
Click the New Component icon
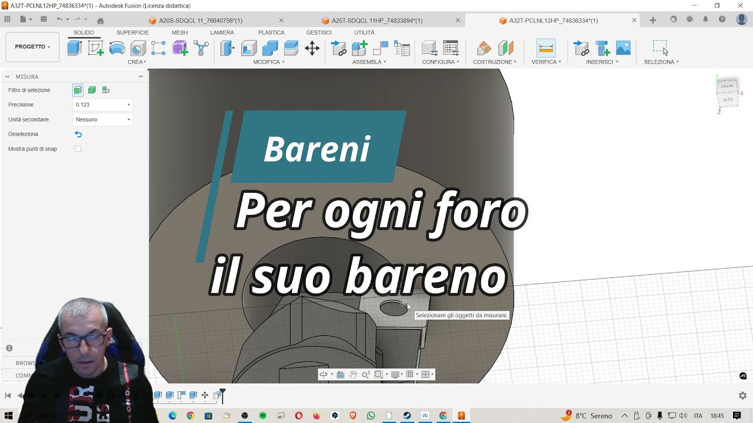pos(359,48)
